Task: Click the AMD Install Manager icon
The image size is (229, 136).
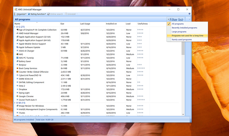Action: [17, 33]
